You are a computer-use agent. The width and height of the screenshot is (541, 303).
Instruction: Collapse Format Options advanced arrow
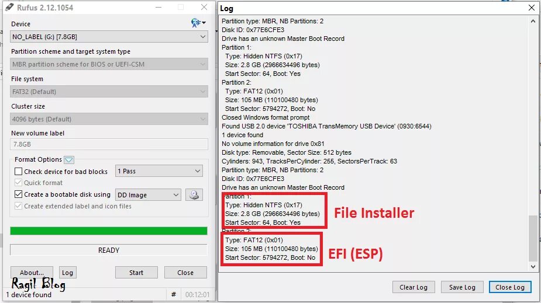[69, 160]
